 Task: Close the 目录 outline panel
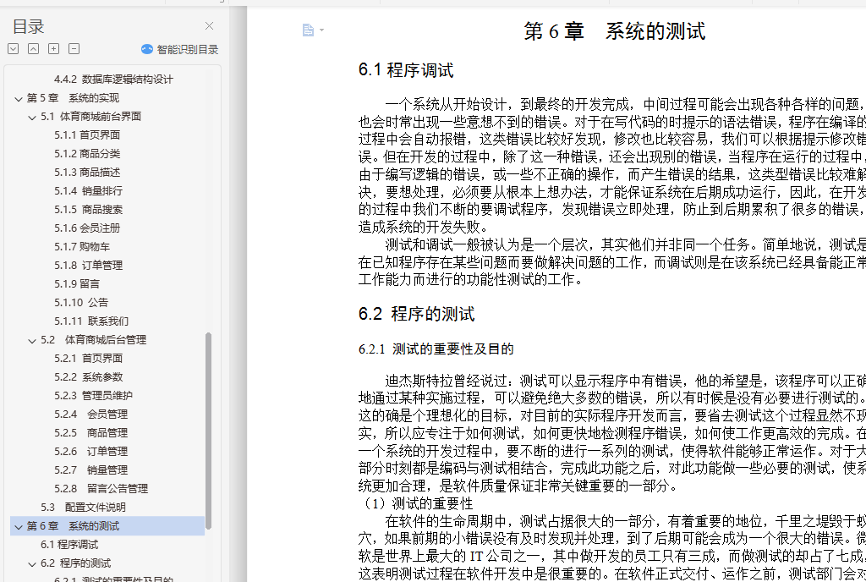210,26
